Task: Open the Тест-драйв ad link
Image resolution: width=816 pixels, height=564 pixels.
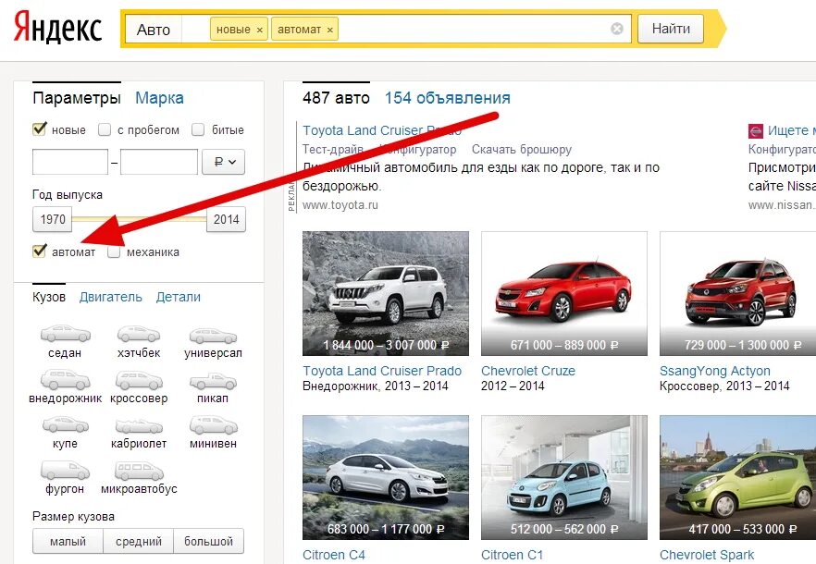Action: point(333,150)
